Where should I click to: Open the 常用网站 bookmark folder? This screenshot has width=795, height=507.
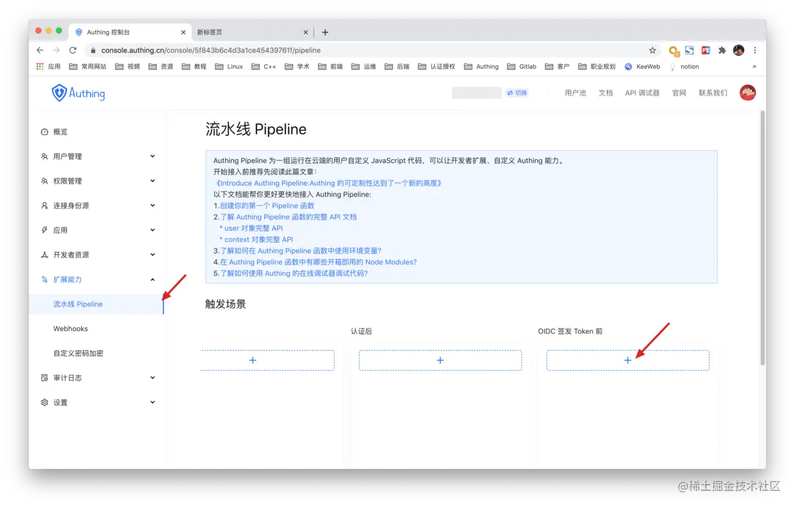[88, 67]
